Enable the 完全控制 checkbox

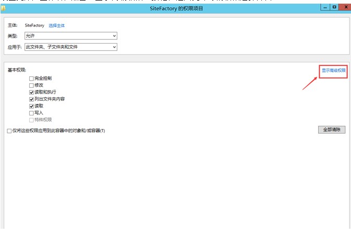point(31,78)
